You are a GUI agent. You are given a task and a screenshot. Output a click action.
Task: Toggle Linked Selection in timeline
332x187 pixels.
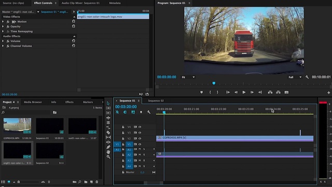[x=133, y=112]
